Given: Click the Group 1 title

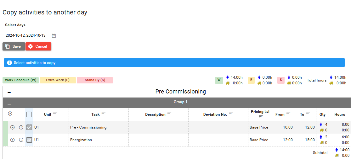Looking at the screenshot, I should 180,102.
